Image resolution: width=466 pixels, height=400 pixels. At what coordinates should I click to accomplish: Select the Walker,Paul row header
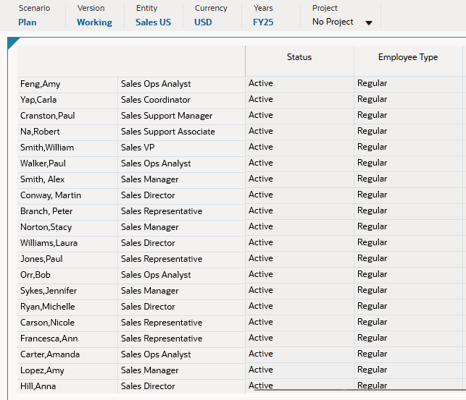(x=67, y=164)
